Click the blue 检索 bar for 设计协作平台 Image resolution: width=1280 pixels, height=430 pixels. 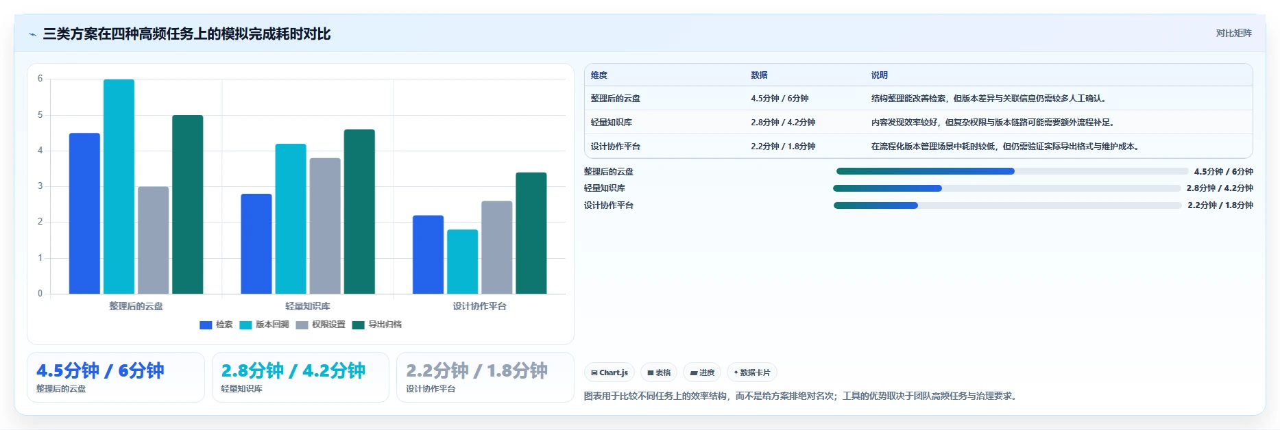pyautogui.click(x=428, y=255)
